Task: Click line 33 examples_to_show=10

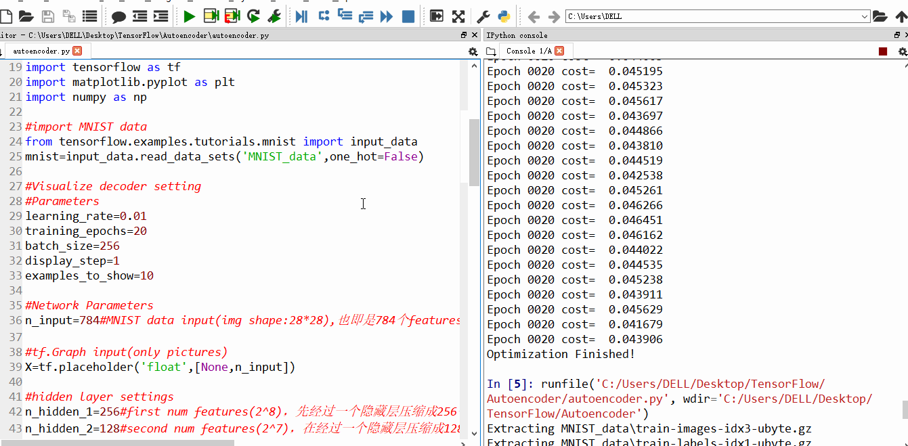Action: click(89, 275)
